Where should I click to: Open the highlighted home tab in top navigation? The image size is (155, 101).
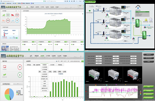27,7
